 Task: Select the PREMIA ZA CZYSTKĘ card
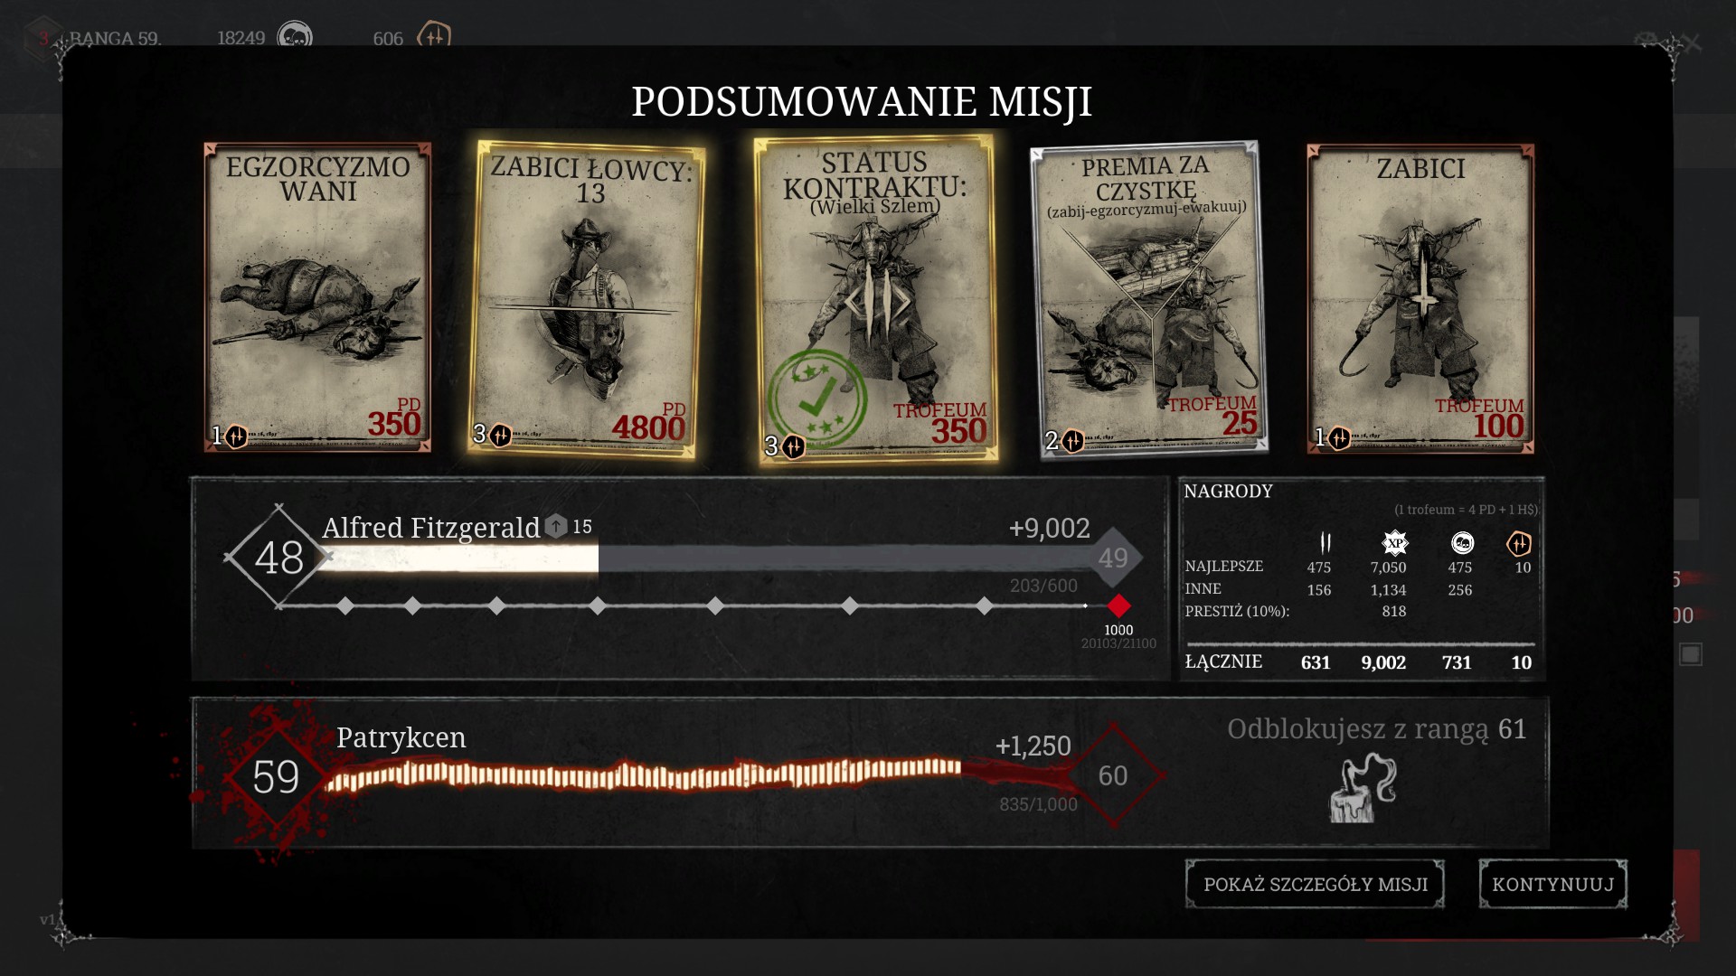click(x=1149, y=299)
